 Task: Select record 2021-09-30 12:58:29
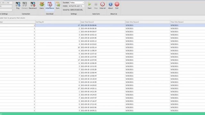click(102, 63)
